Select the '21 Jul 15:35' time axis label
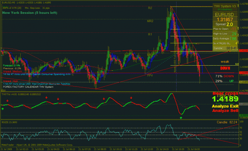248x151 pixels. pos(178,149)
